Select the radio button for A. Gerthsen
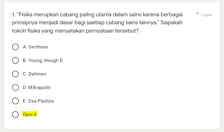Image resolution: width=224 pixels, height=132 pixels. pos(15,47)
